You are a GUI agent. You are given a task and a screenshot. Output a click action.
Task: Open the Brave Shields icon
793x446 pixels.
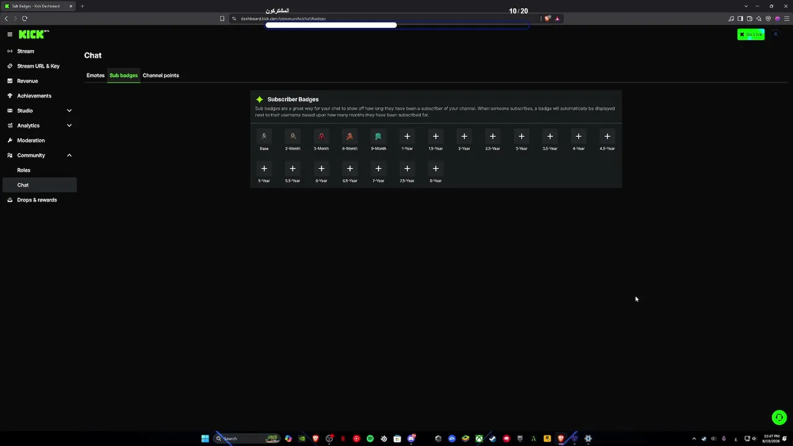pos(547,19)
